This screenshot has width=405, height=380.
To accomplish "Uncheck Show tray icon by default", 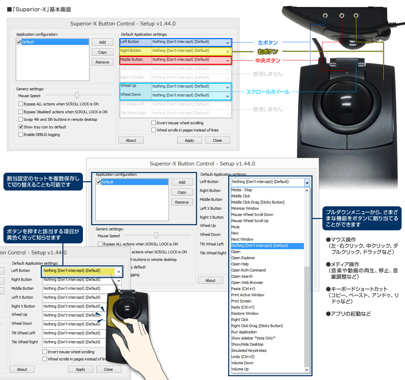I will [21, 127].
